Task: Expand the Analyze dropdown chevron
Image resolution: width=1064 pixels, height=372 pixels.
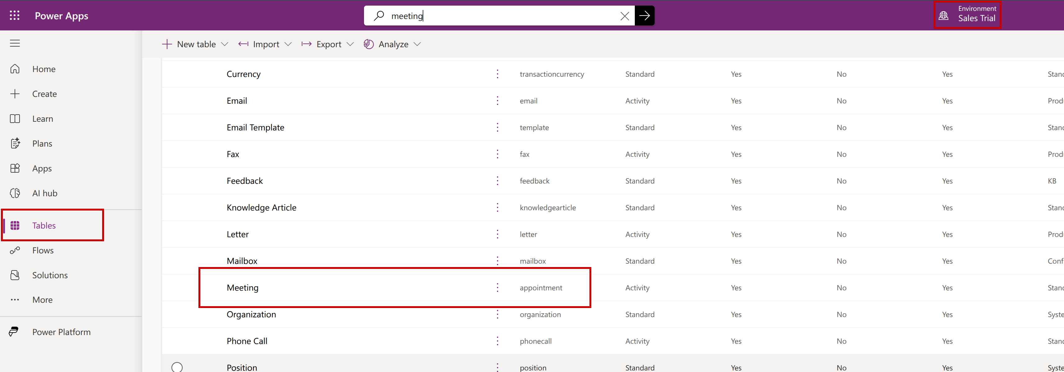Action: click(417, 44)
